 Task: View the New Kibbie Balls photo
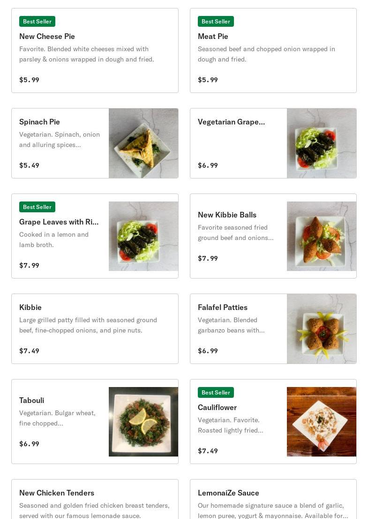[x=322, y=236]
